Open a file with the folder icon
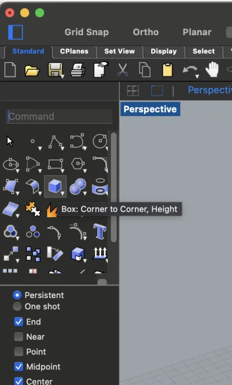 32,71
